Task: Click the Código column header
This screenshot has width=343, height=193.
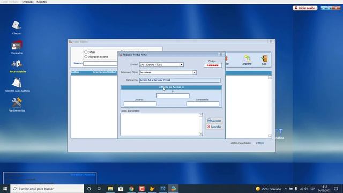Action: coord(75,72)
